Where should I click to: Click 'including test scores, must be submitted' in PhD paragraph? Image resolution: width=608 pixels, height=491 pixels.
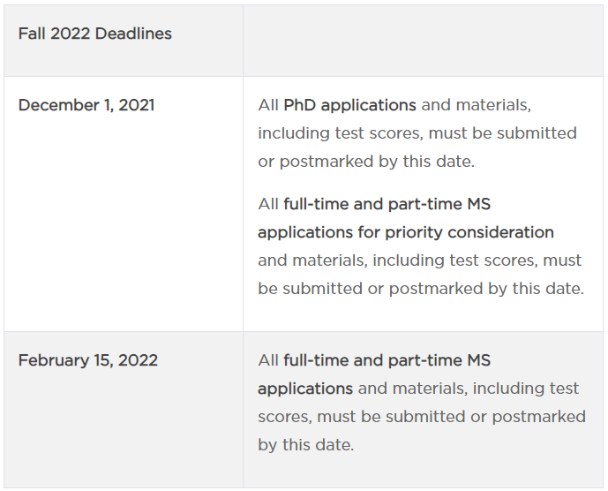[417, 133]
